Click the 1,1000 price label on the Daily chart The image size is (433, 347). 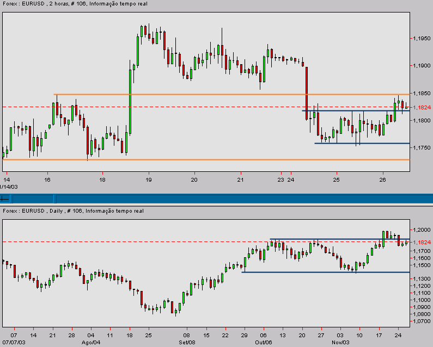[422, 300]
